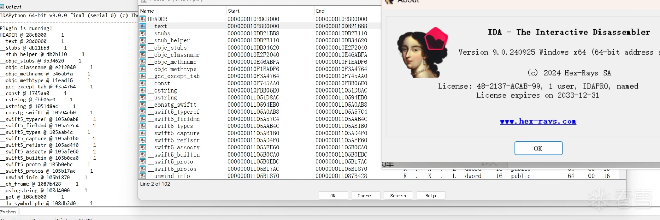Click the segment icon beside __objc_methtype
This screenshot has height=220, width=660.
(x=142, y=69)
